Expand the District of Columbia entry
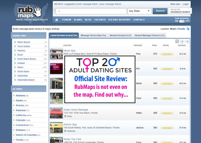Viewport: 201px width, 143px height. 14,135
